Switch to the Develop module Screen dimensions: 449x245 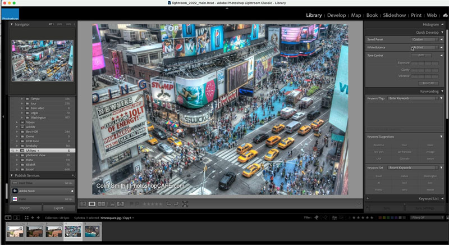pos(336,15)
